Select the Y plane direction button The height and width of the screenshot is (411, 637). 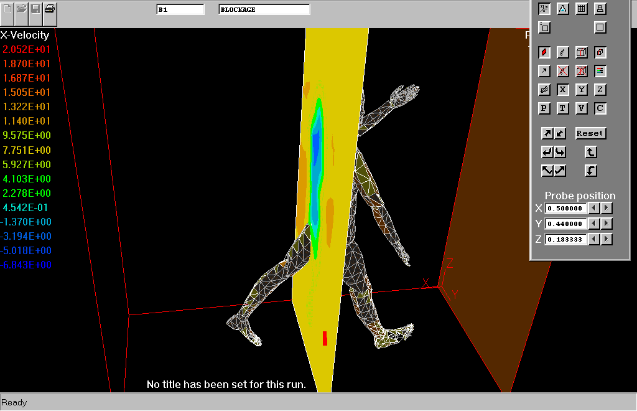pos(582,90)
